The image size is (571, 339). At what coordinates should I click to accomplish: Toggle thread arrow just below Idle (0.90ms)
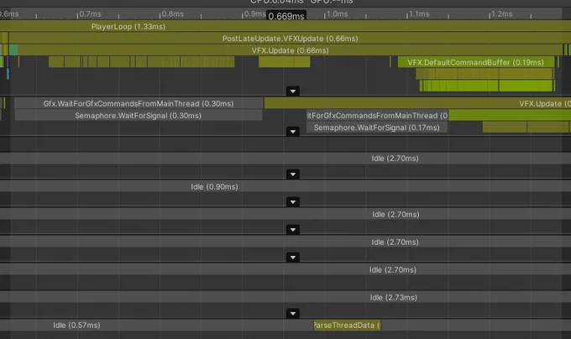point(293,202)
